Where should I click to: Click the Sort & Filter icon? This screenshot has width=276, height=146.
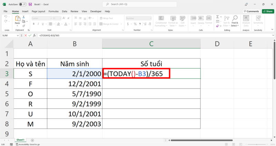227,18
